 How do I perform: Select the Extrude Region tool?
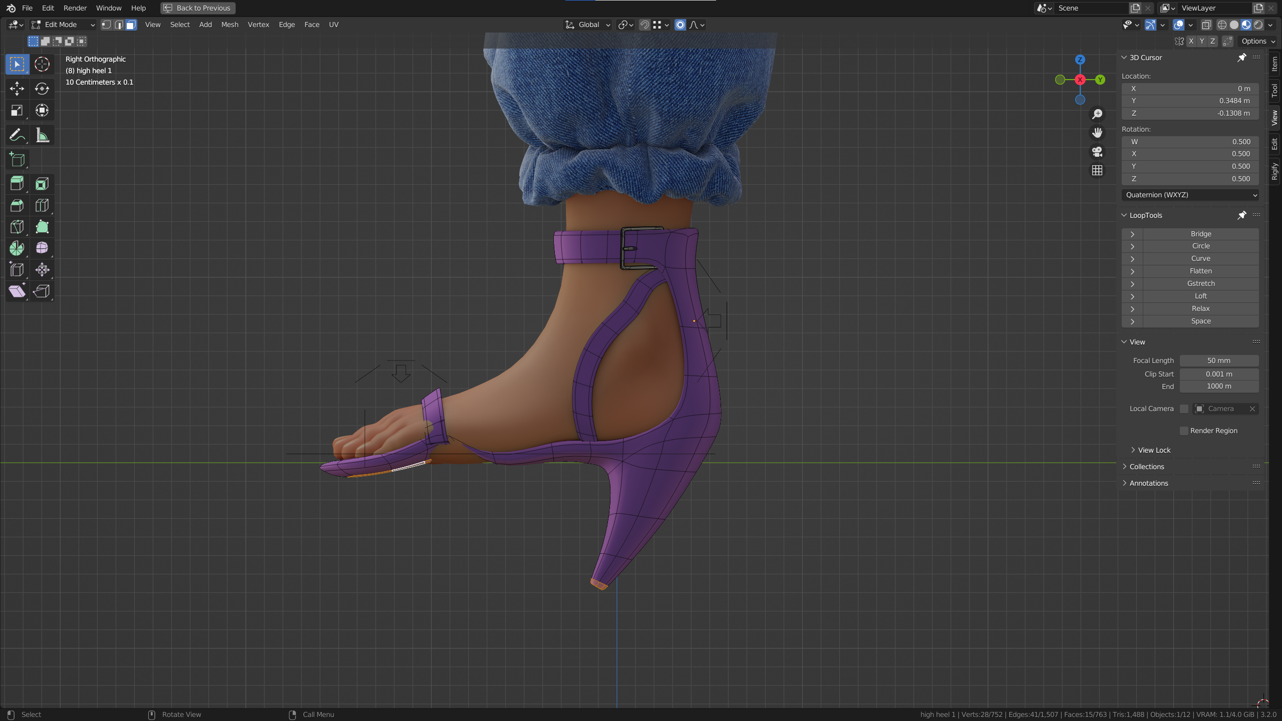tap(17, 184)
